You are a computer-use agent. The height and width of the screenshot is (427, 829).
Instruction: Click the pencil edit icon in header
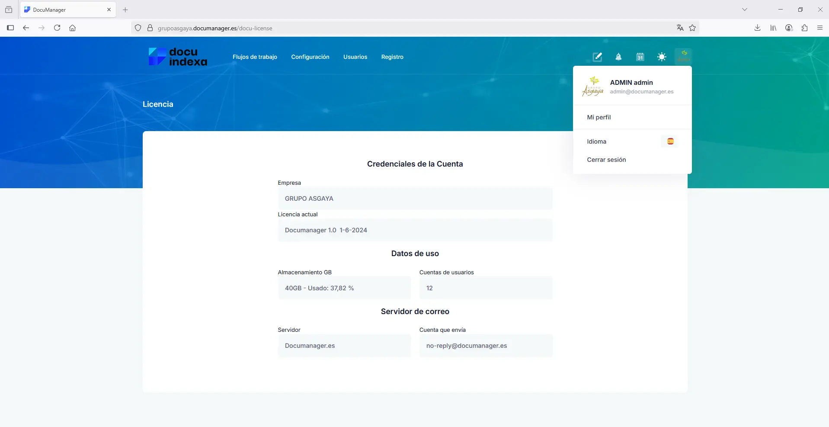(x=597, y=57)
